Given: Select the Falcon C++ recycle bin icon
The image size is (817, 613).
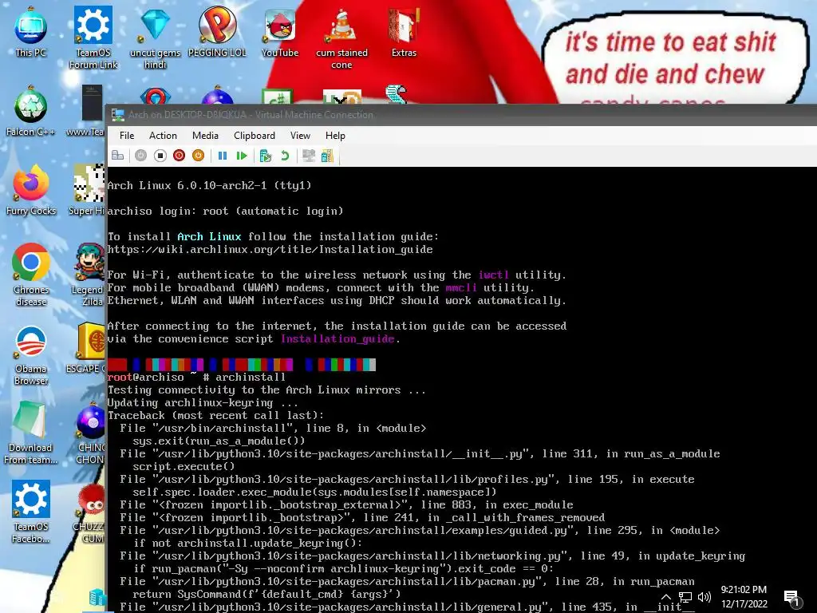Looking at the screenshot, I should tap(31, 112).
